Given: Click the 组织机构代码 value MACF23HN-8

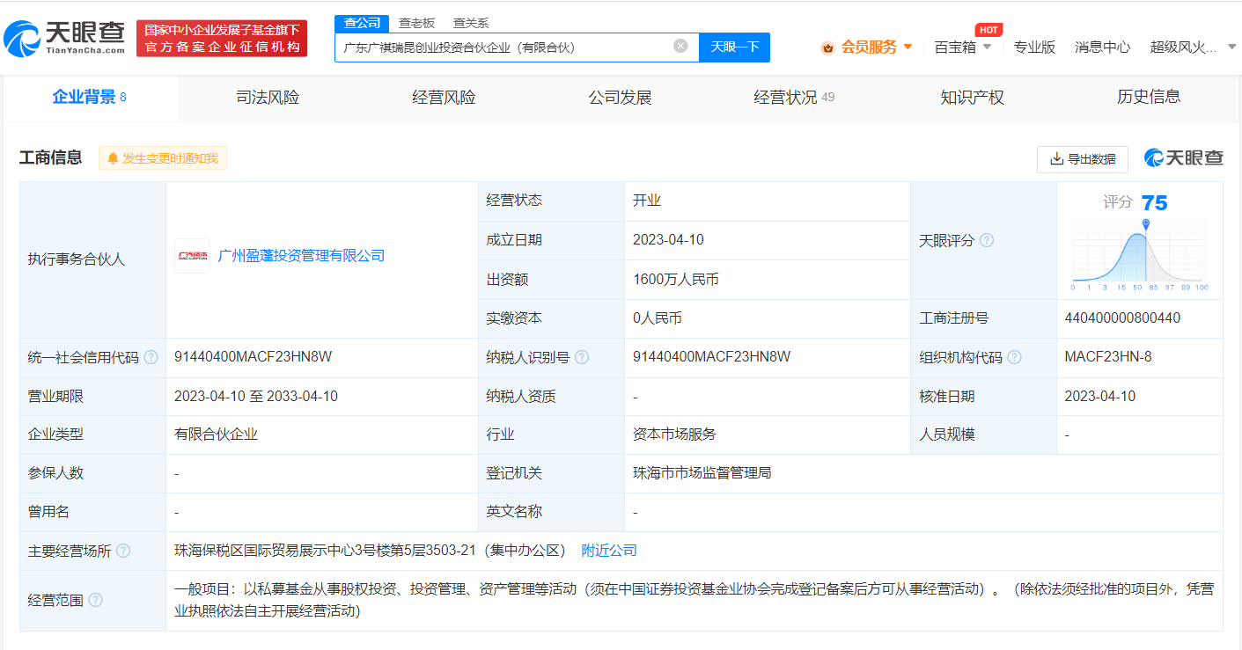Looking at the screenshot, I should click(x=1108, y=357).
